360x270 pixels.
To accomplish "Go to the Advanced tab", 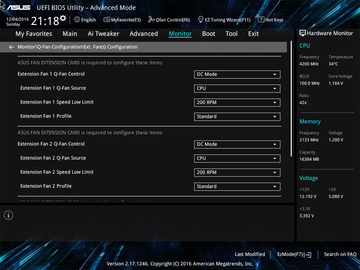I will [143, 34].
